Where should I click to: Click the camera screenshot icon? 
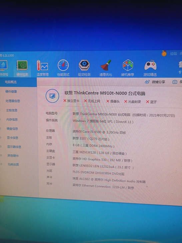pyautogui.click(x=175, y=82)
